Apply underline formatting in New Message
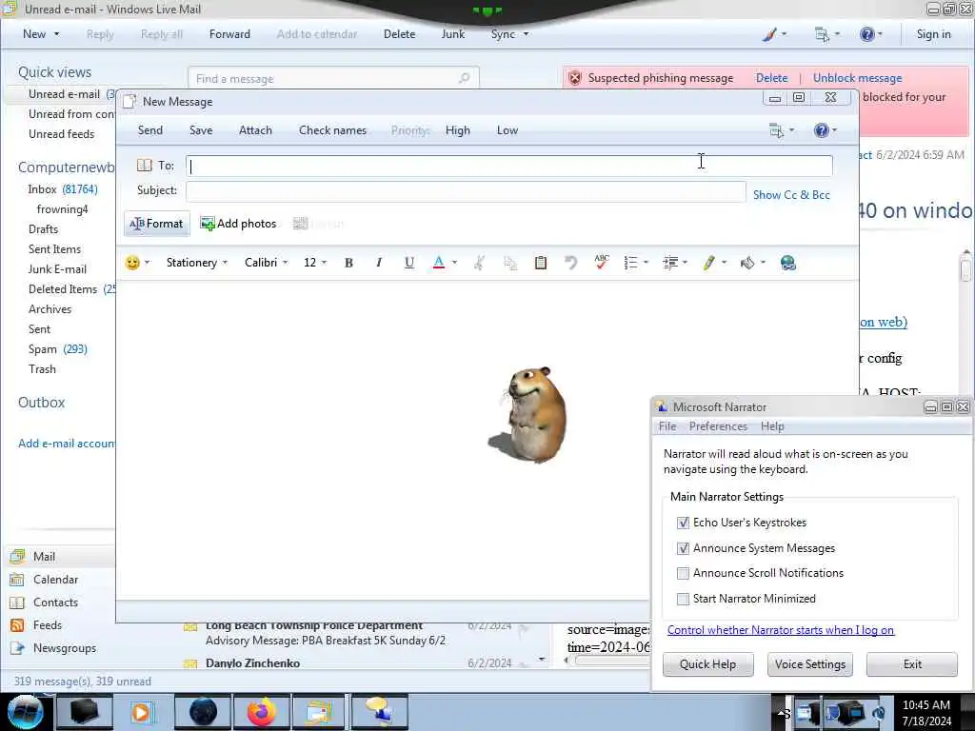Image resolution: width=975 pixels, height=731 pixels. point(409,263)
